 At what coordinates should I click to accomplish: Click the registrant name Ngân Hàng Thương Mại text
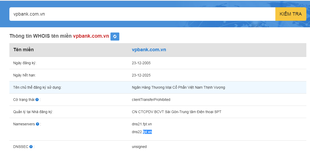(178, 87)
